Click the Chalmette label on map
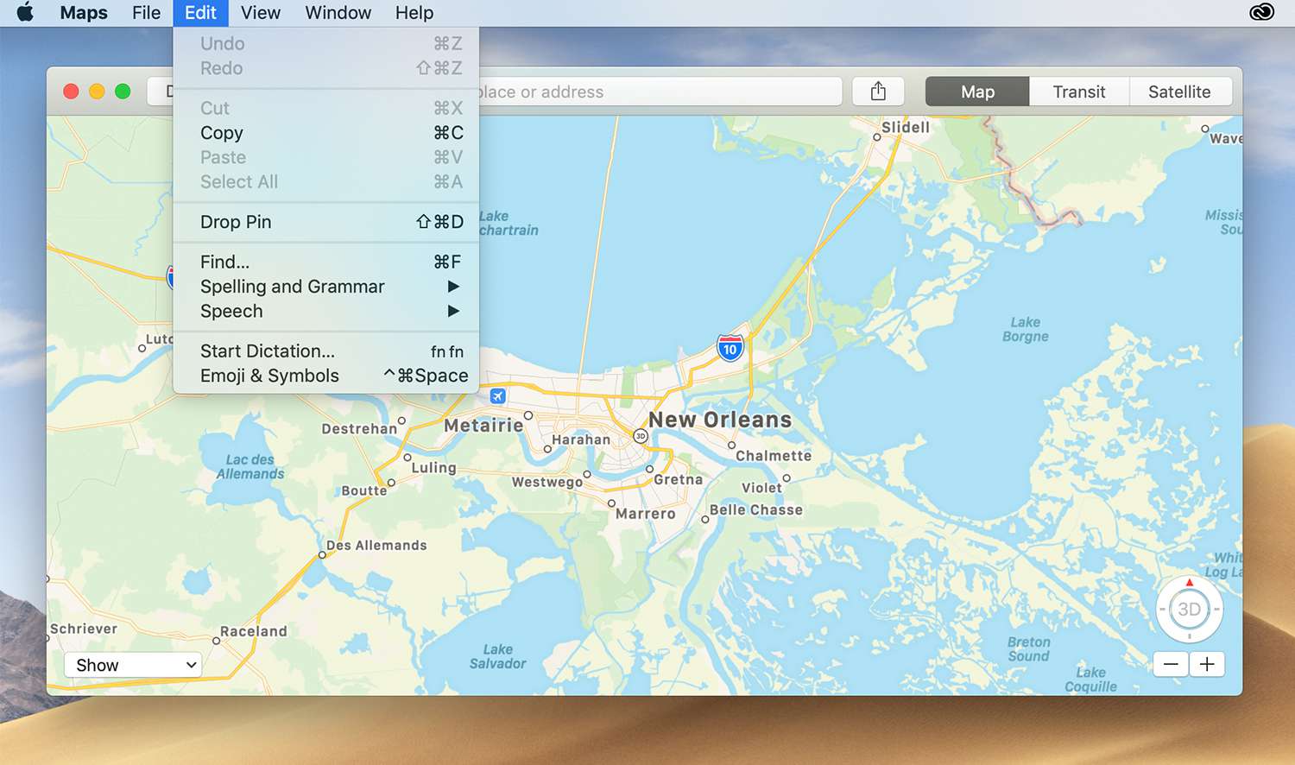This screenshot has width=1295, height=765. (x=774, y=456)
